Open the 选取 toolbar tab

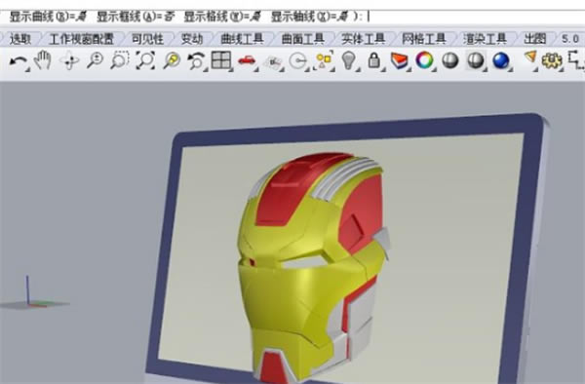[x=20, y=39]
